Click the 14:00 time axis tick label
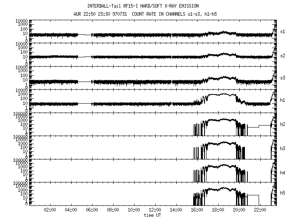291x222 pixels. (x=176, y=210)
